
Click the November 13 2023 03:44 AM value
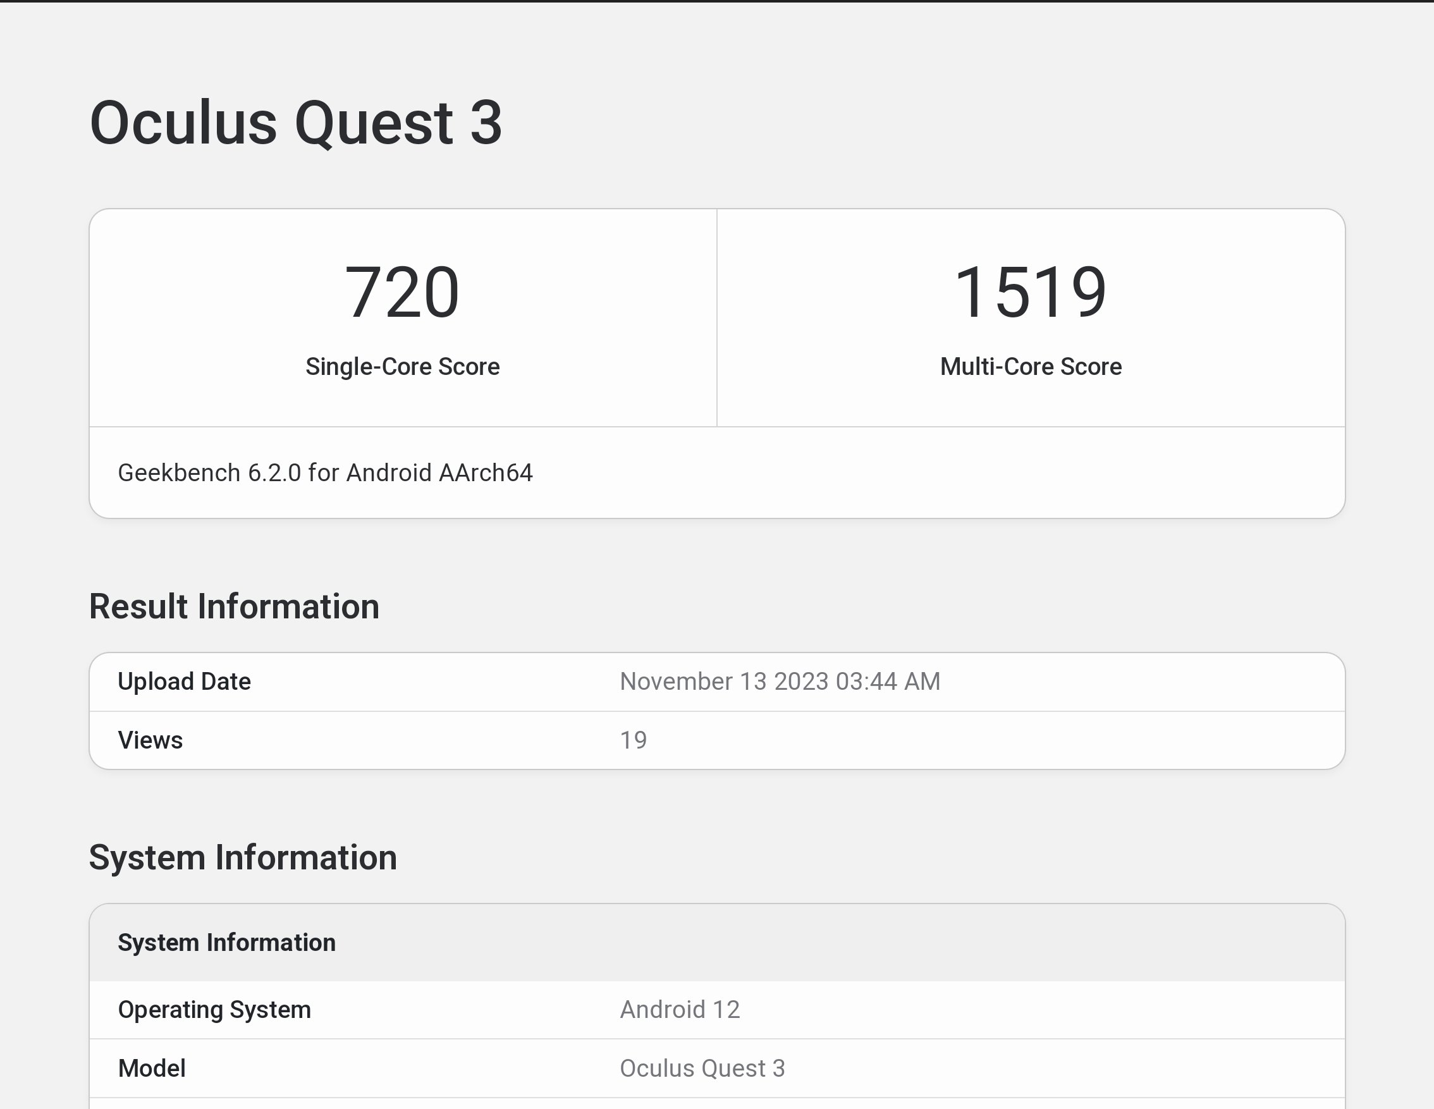coord(780,682)
